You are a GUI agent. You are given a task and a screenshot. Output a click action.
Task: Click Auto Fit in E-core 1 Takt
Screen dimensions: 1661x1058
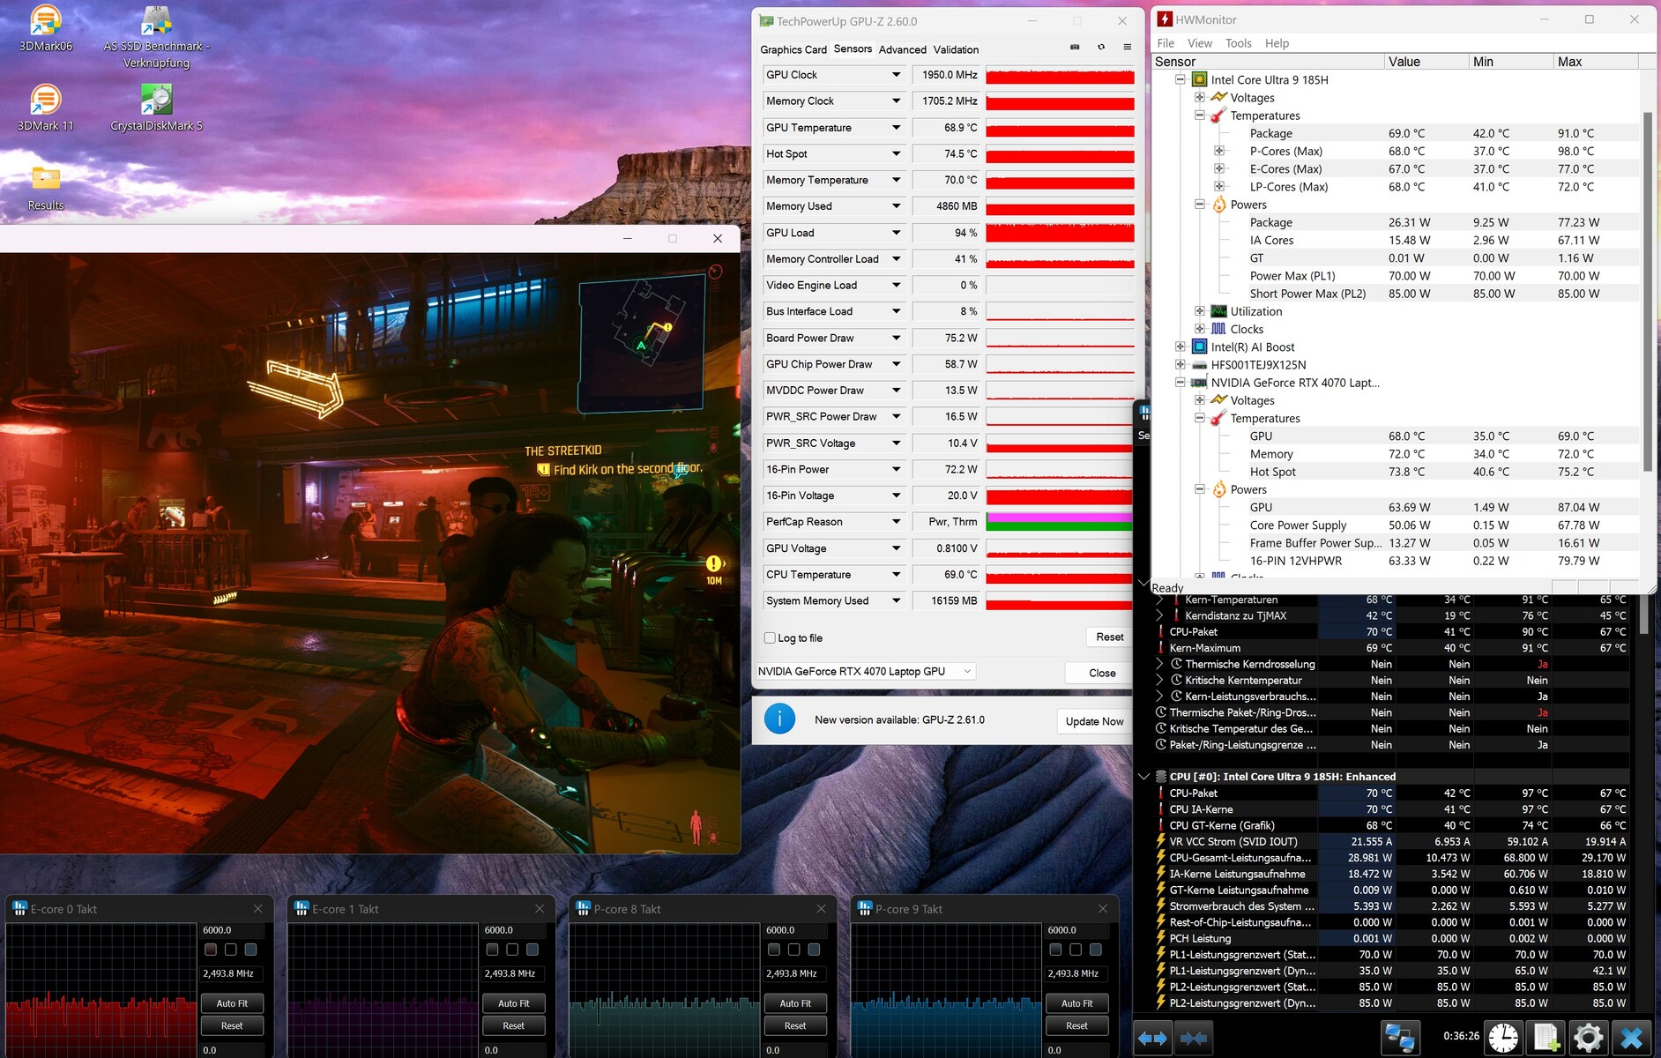pyautogui.click(x=513, y=1003)
